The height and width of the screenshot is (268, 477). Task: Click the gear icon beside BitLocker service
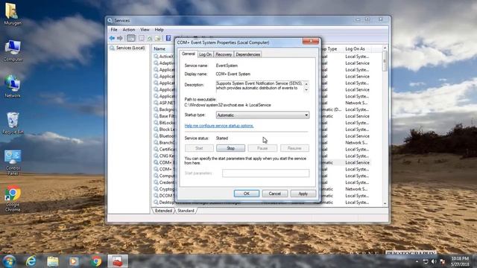(156, 122)
